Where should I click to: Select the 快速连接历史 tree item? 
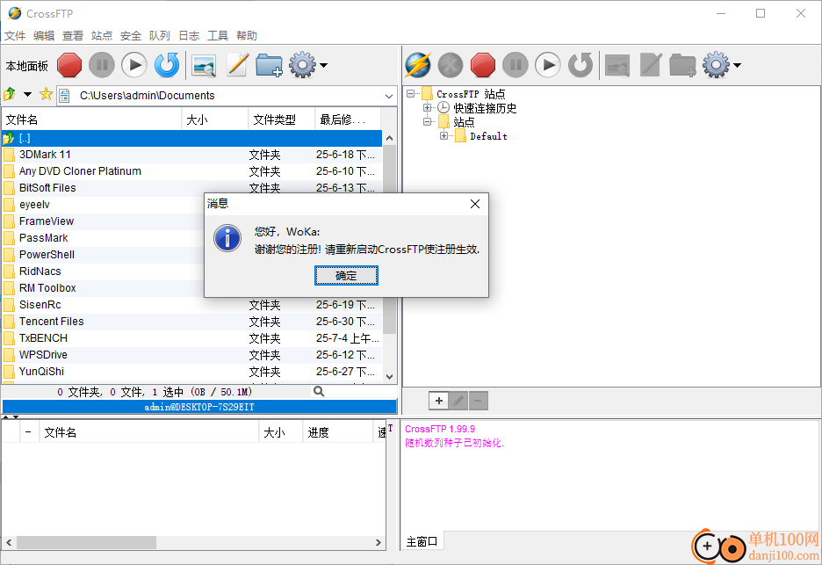(485, 108)
